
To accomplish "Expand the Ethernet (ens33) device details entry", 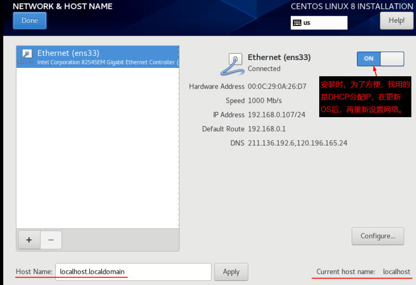I will tap(98, 57).
